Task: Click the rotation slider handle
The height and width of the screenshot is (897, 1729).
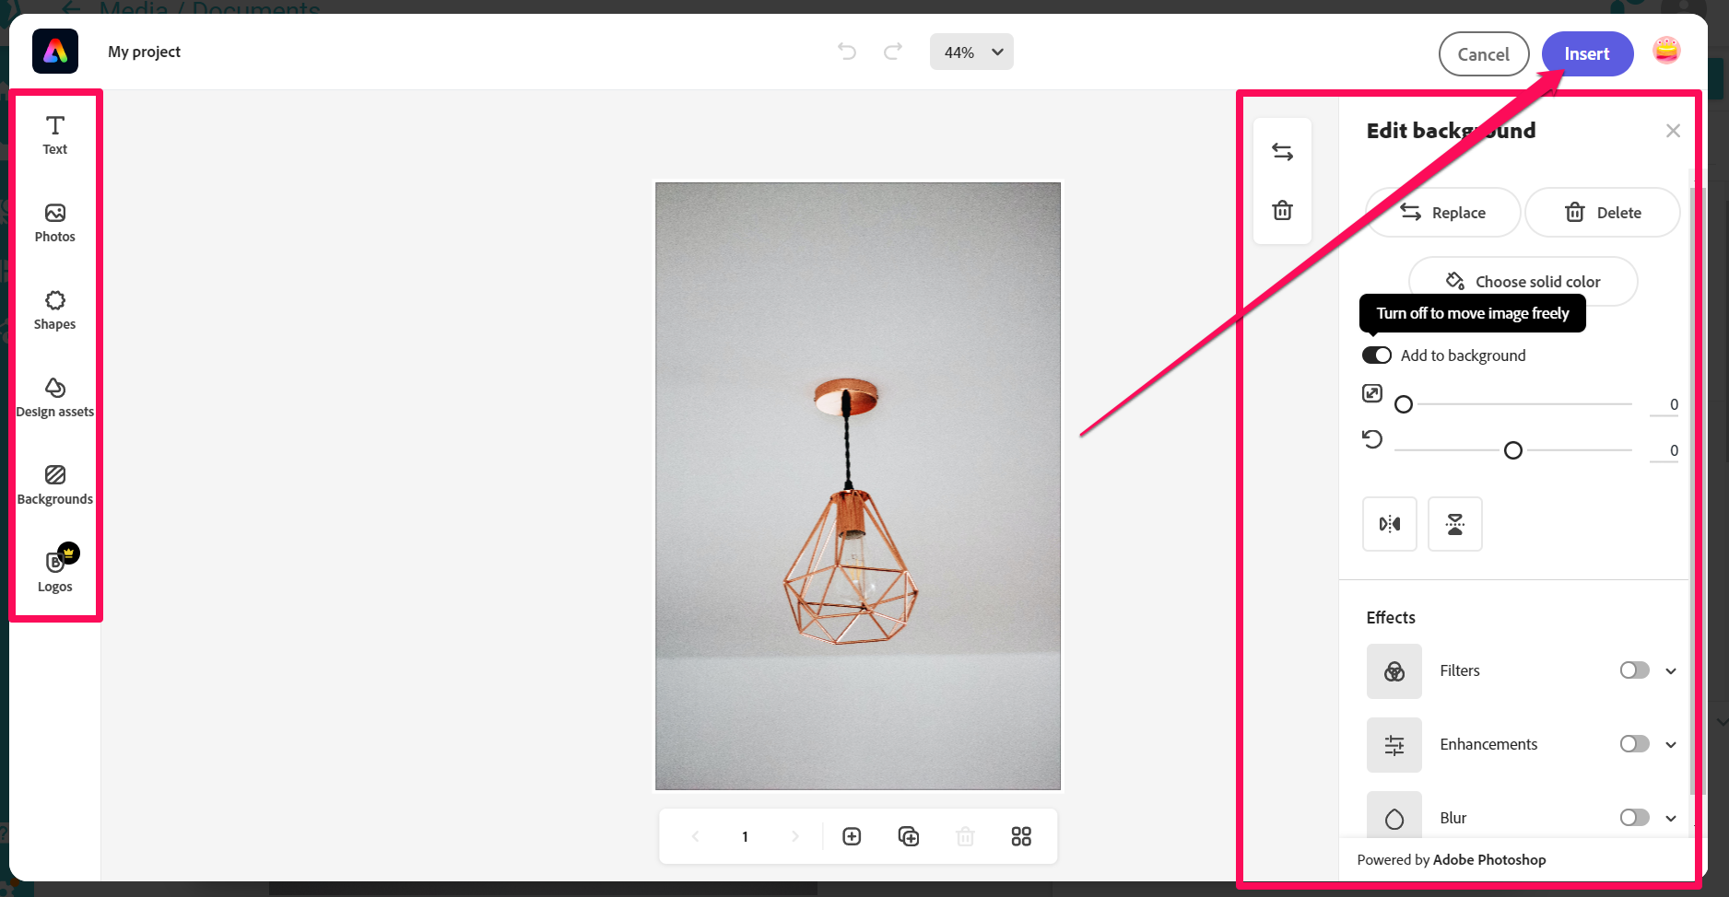Action: click(1512, 450)
